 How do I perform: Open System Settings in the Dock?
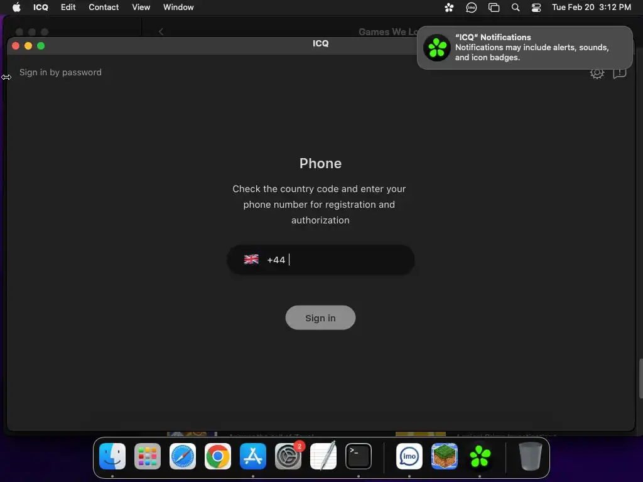tap(288, 456)
